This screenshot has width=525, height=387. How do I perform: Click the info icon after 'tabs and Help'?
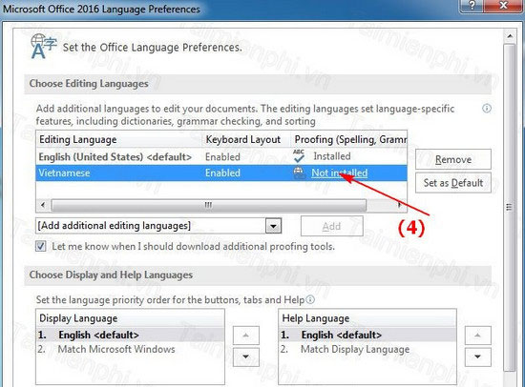(310, 299)
